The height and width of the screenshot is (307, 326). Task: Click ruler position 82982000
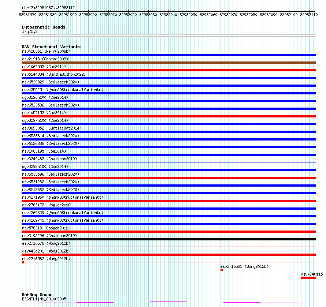[x=88, y=15]
